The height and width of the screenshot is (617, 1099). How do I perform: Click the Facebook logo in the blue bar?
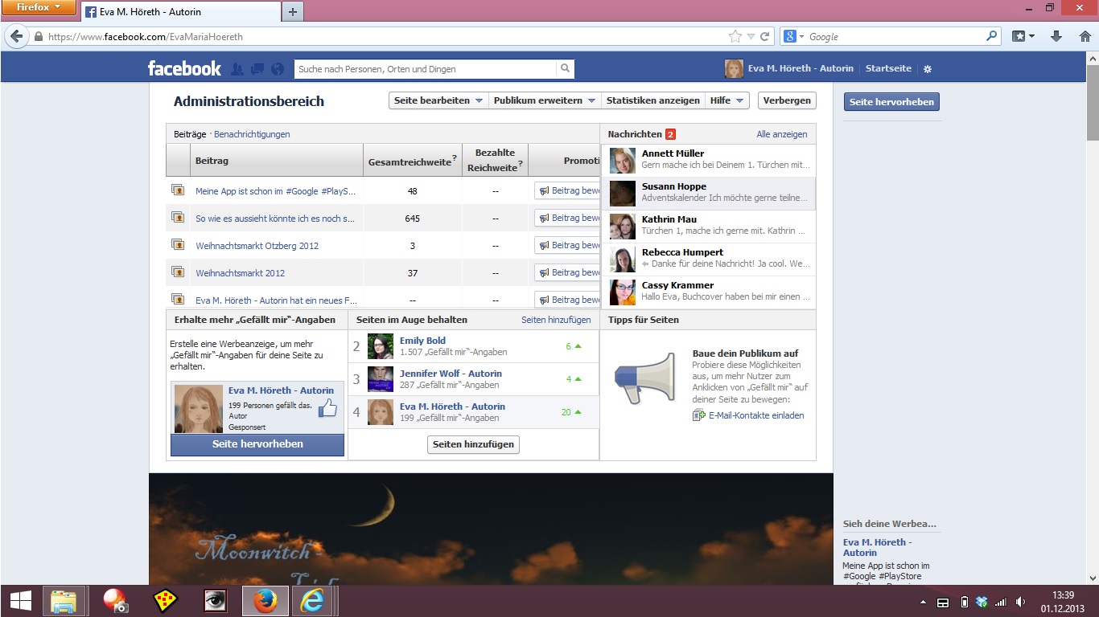tap(184, 68)
